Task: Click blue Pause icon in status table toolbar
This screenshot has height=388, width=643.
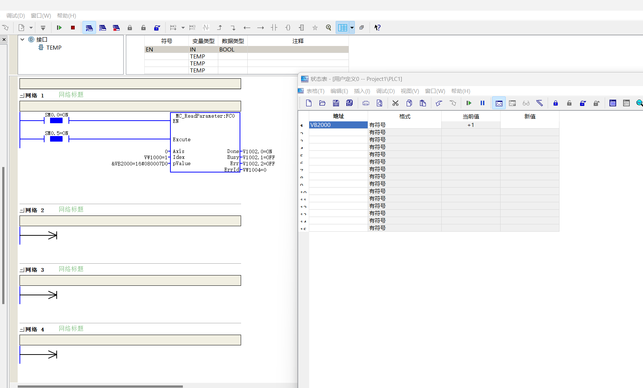Action: pyautogui.click(x=483, y=103)
